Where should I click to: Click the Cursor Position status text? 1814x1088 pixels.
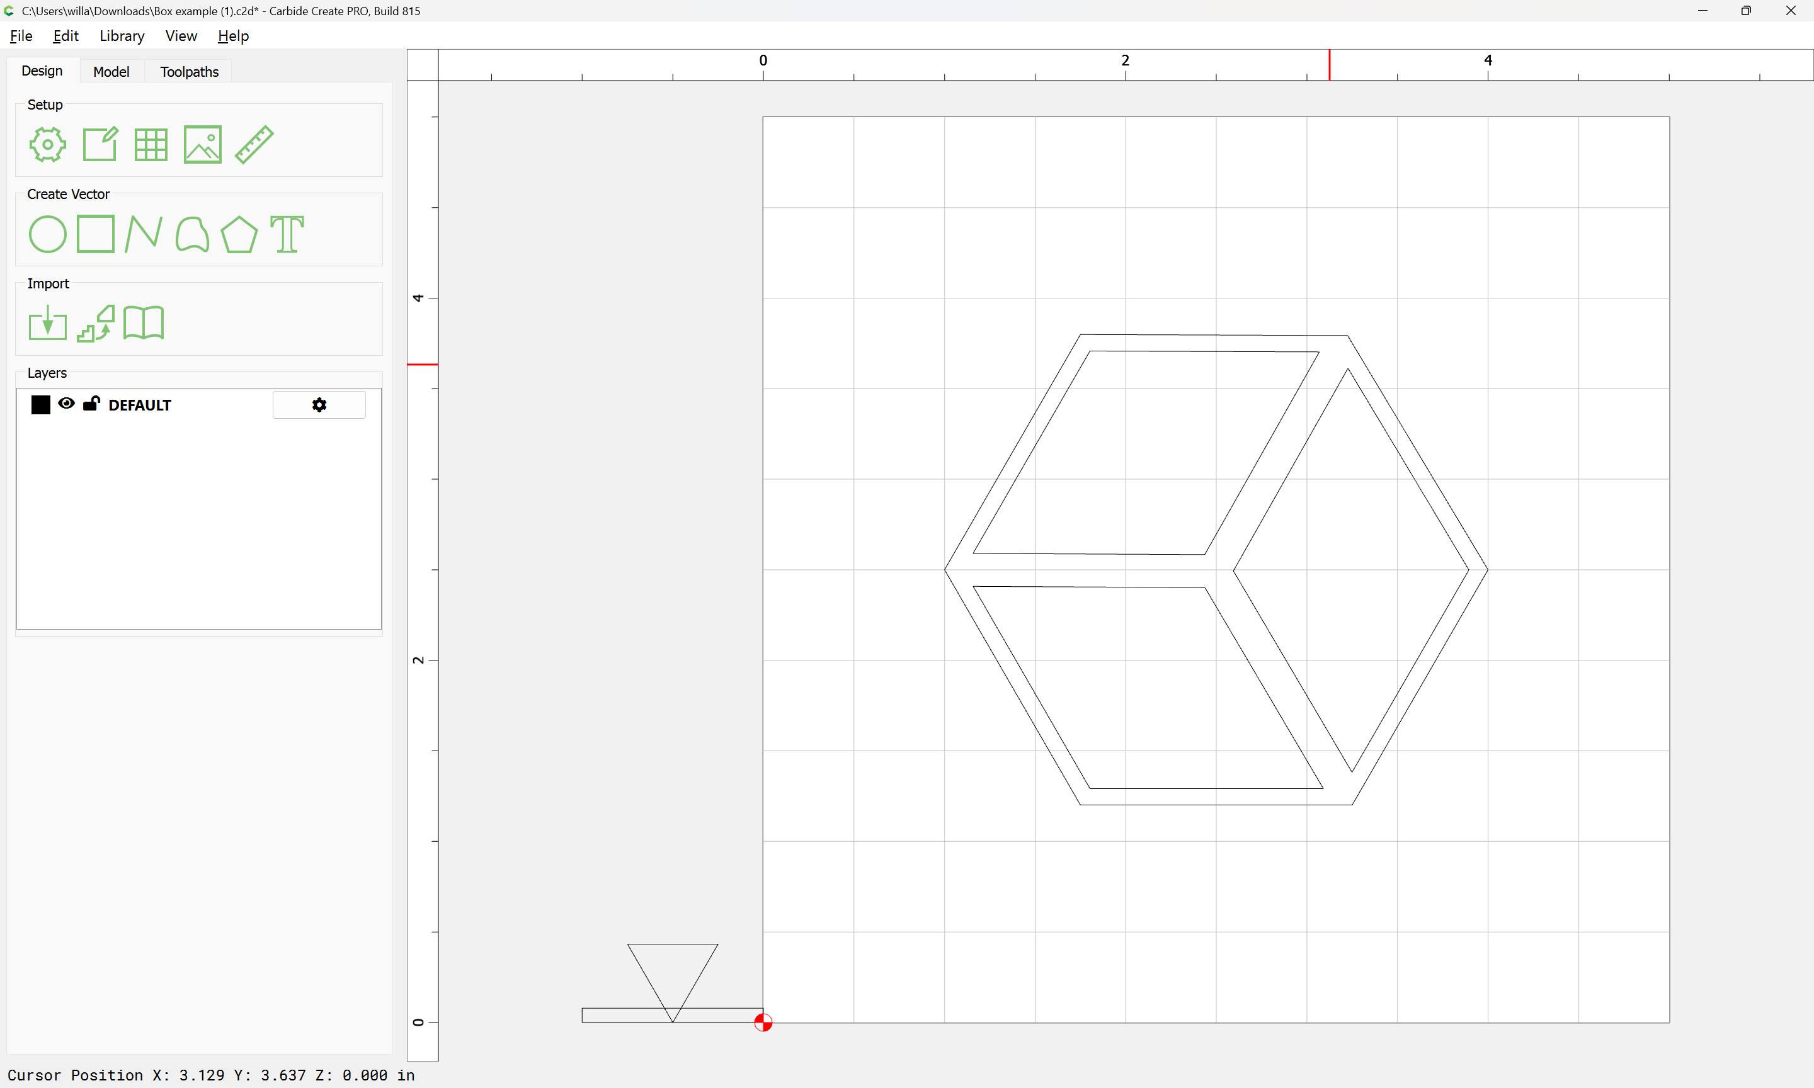(x=211, y=1075)
